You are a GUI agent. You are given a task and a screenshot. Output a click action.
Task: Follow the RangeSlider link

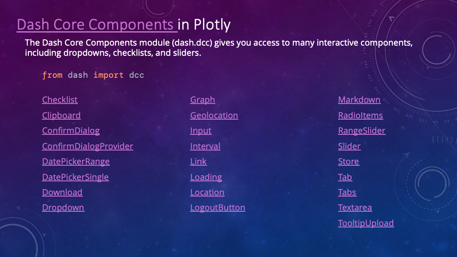361,131
